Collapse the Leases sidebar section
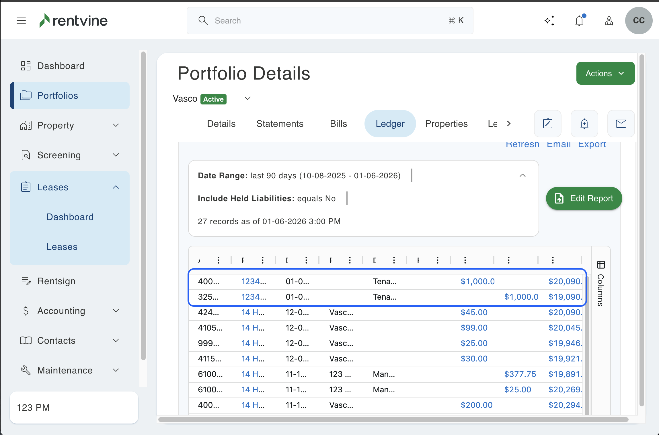This screenshot has height=435, width=659. [x=116, y=187]
